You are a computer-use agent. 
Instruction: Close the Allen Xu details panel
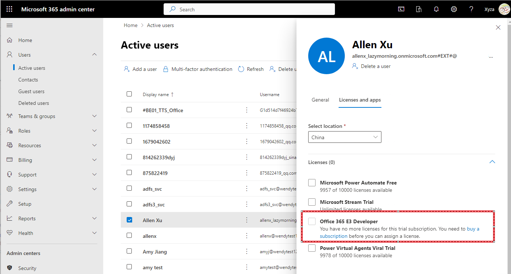pos(498,27)
